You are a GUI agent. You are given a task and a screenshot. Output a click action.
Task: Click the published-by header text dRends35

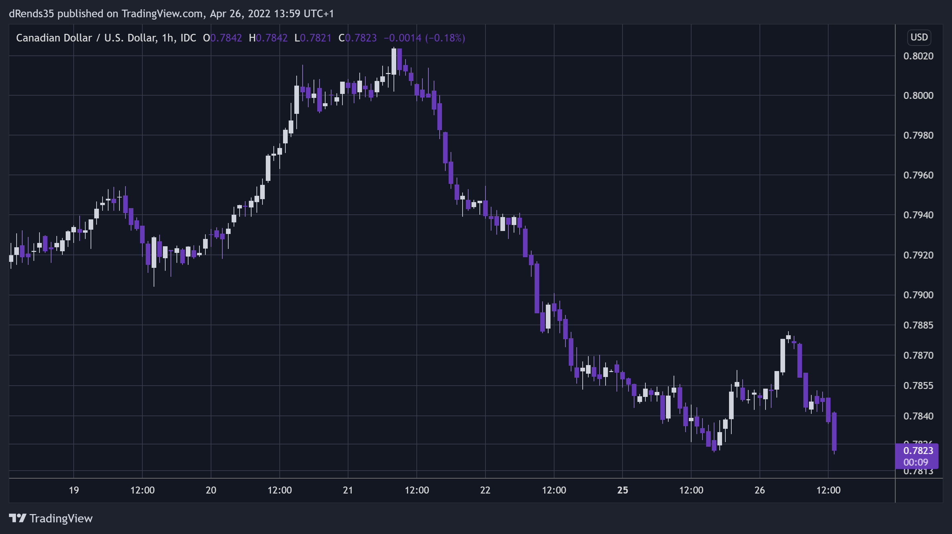click(x=32, y=14)
